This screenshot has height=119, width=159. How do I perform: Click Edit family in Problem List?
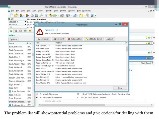click(59, 39)
